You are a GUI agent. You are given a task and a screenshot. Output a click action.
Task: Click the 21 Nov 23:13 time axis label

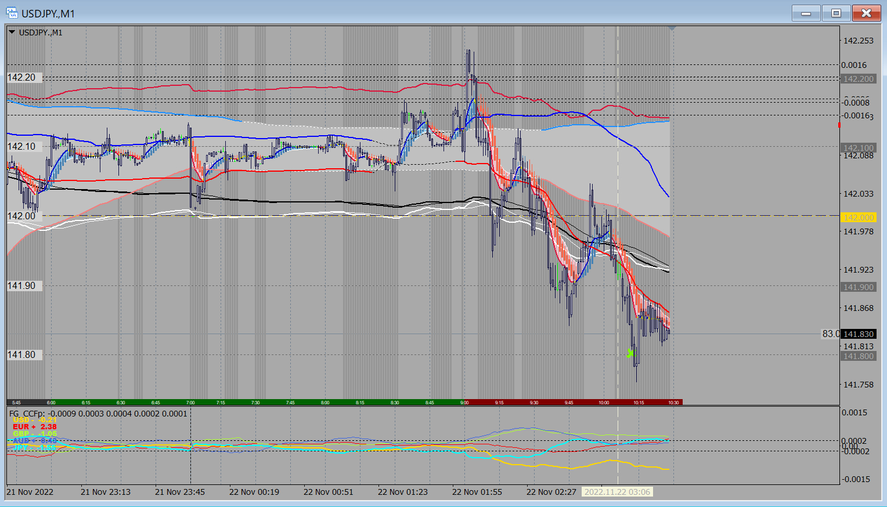(x=106, y=492)
